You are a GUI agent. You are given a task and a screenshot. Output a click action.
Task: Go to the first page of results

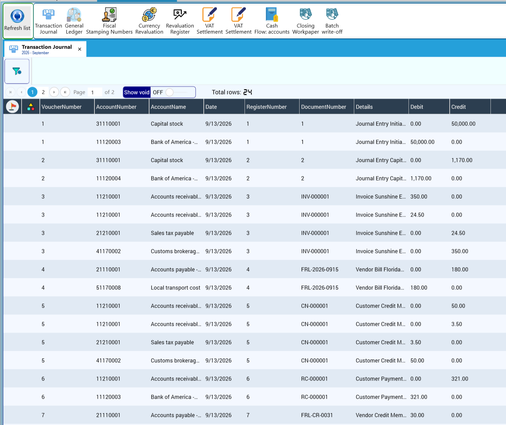10,92
